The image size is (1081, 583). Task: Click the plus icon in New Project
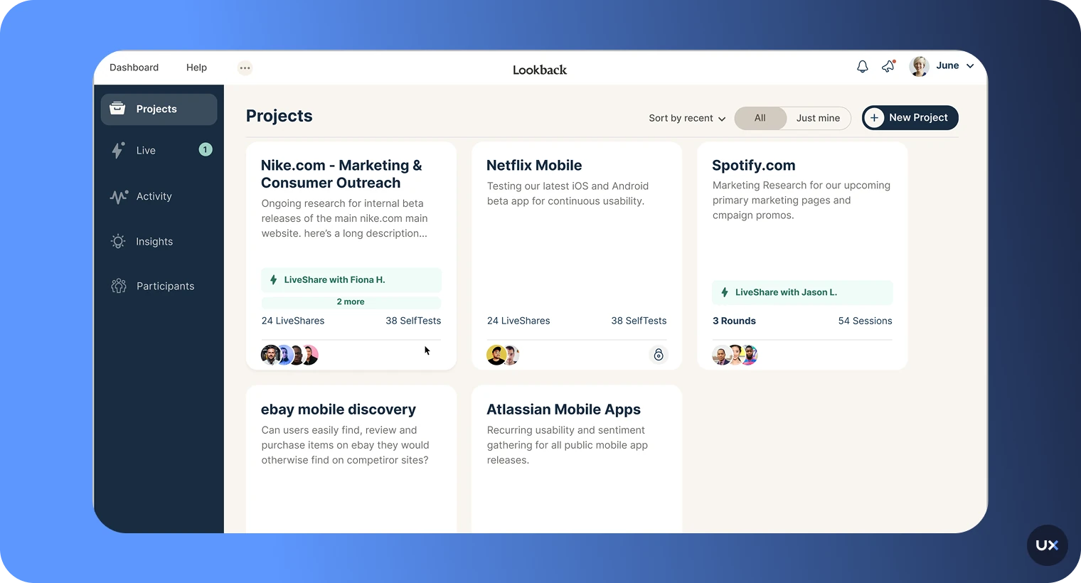click(874, 118)
